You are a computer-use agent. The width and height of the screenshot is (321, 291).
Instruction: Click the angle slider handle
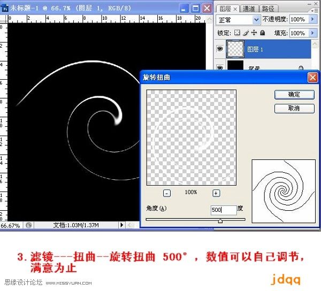pos(220,221)
